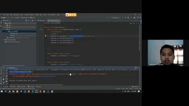
Task: Open the TODO tool window tab
Action: [x=13, y=87]
